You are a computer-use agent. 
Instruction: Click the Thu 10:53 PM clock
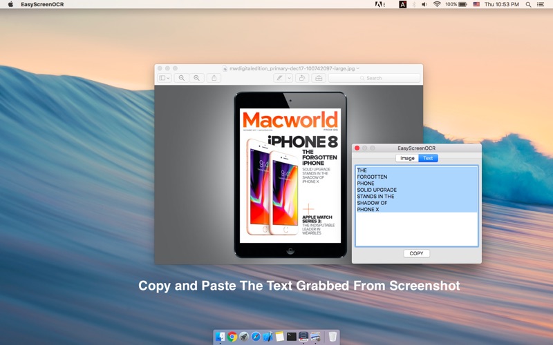[x=502, y=4]
